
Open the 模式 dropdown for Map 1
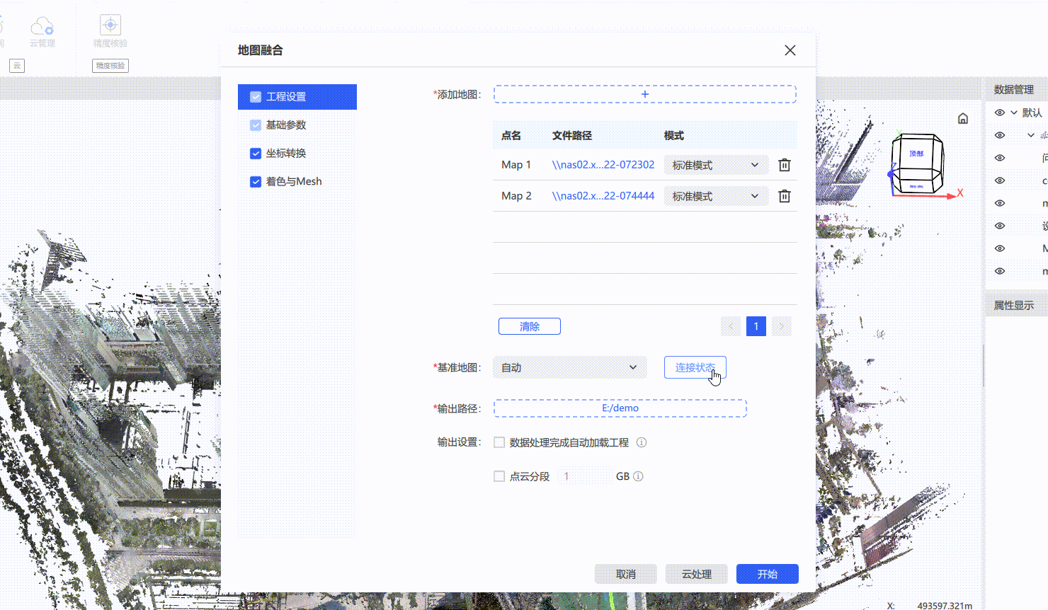click(716, 165)
